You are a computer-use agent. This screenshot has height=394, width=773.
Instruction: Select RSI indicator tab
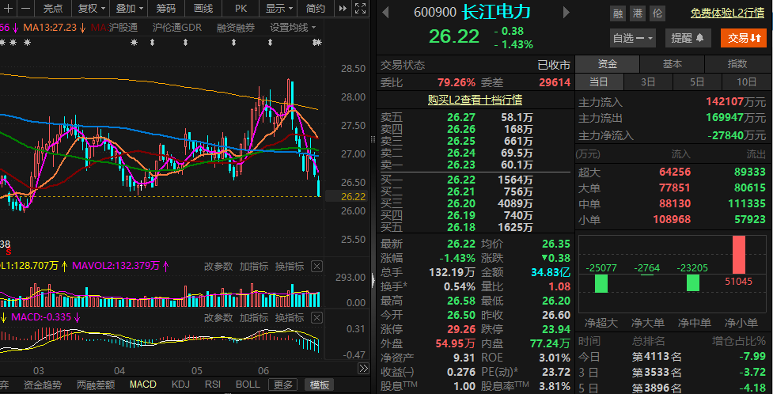pyautogui.click(x=213, y=385)
